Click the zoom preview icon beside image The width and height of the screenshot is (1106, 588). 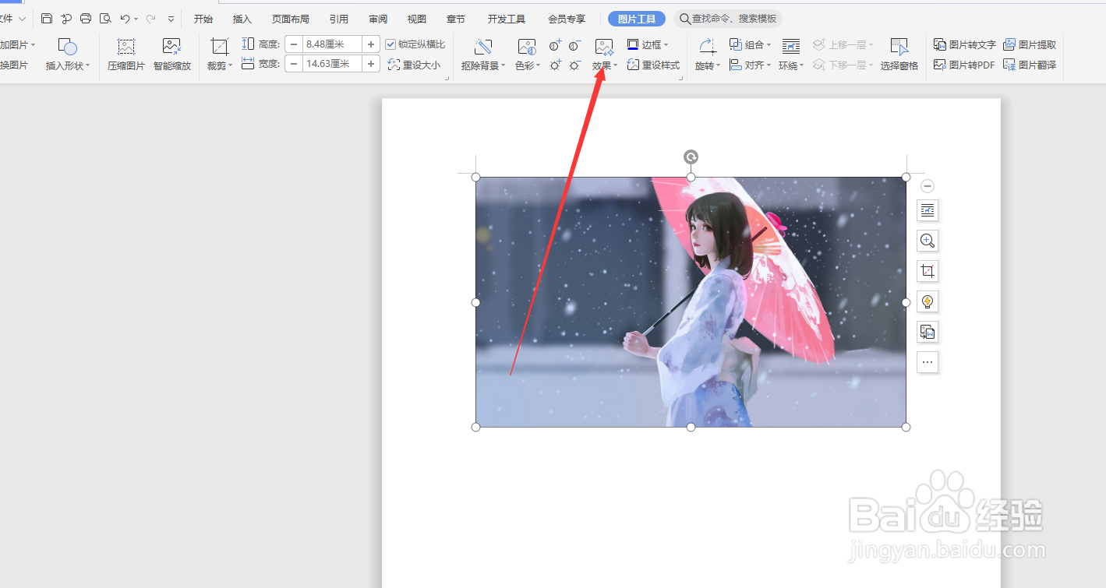coord(928,241)
